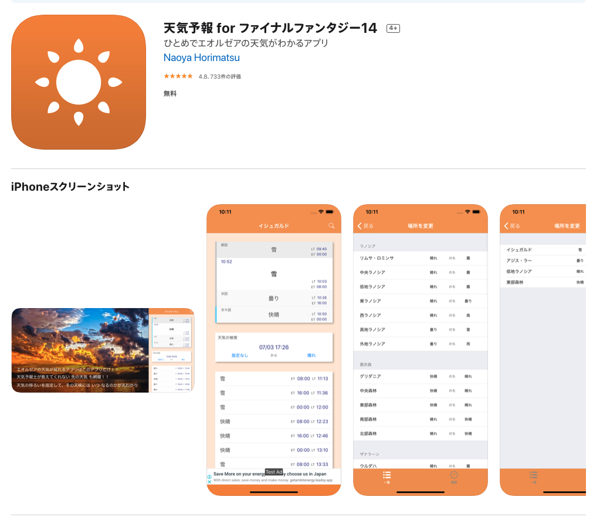Click the 前回 雪 forecast row
610x517 pixels.
274,249
